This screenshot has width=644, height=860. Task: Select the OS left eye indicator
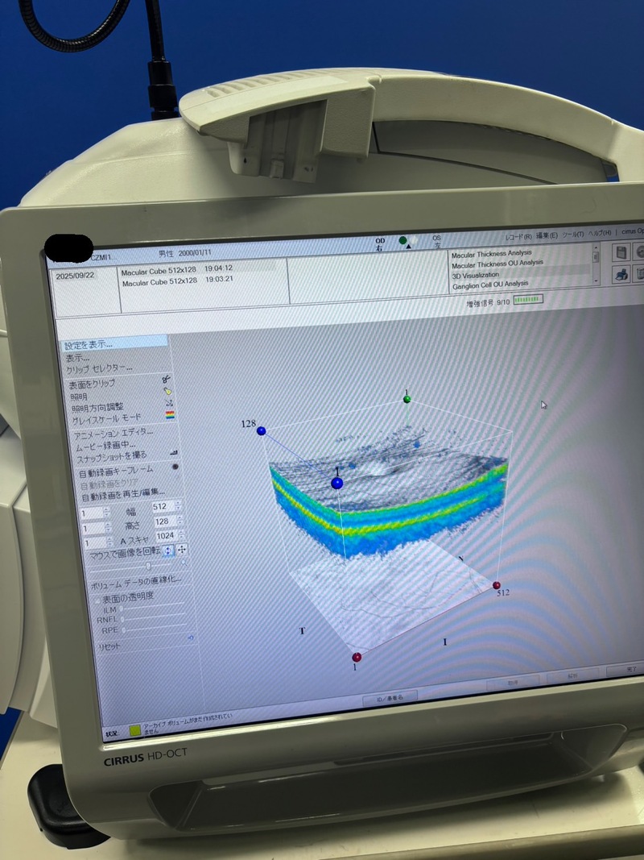(x=437, y=241)
